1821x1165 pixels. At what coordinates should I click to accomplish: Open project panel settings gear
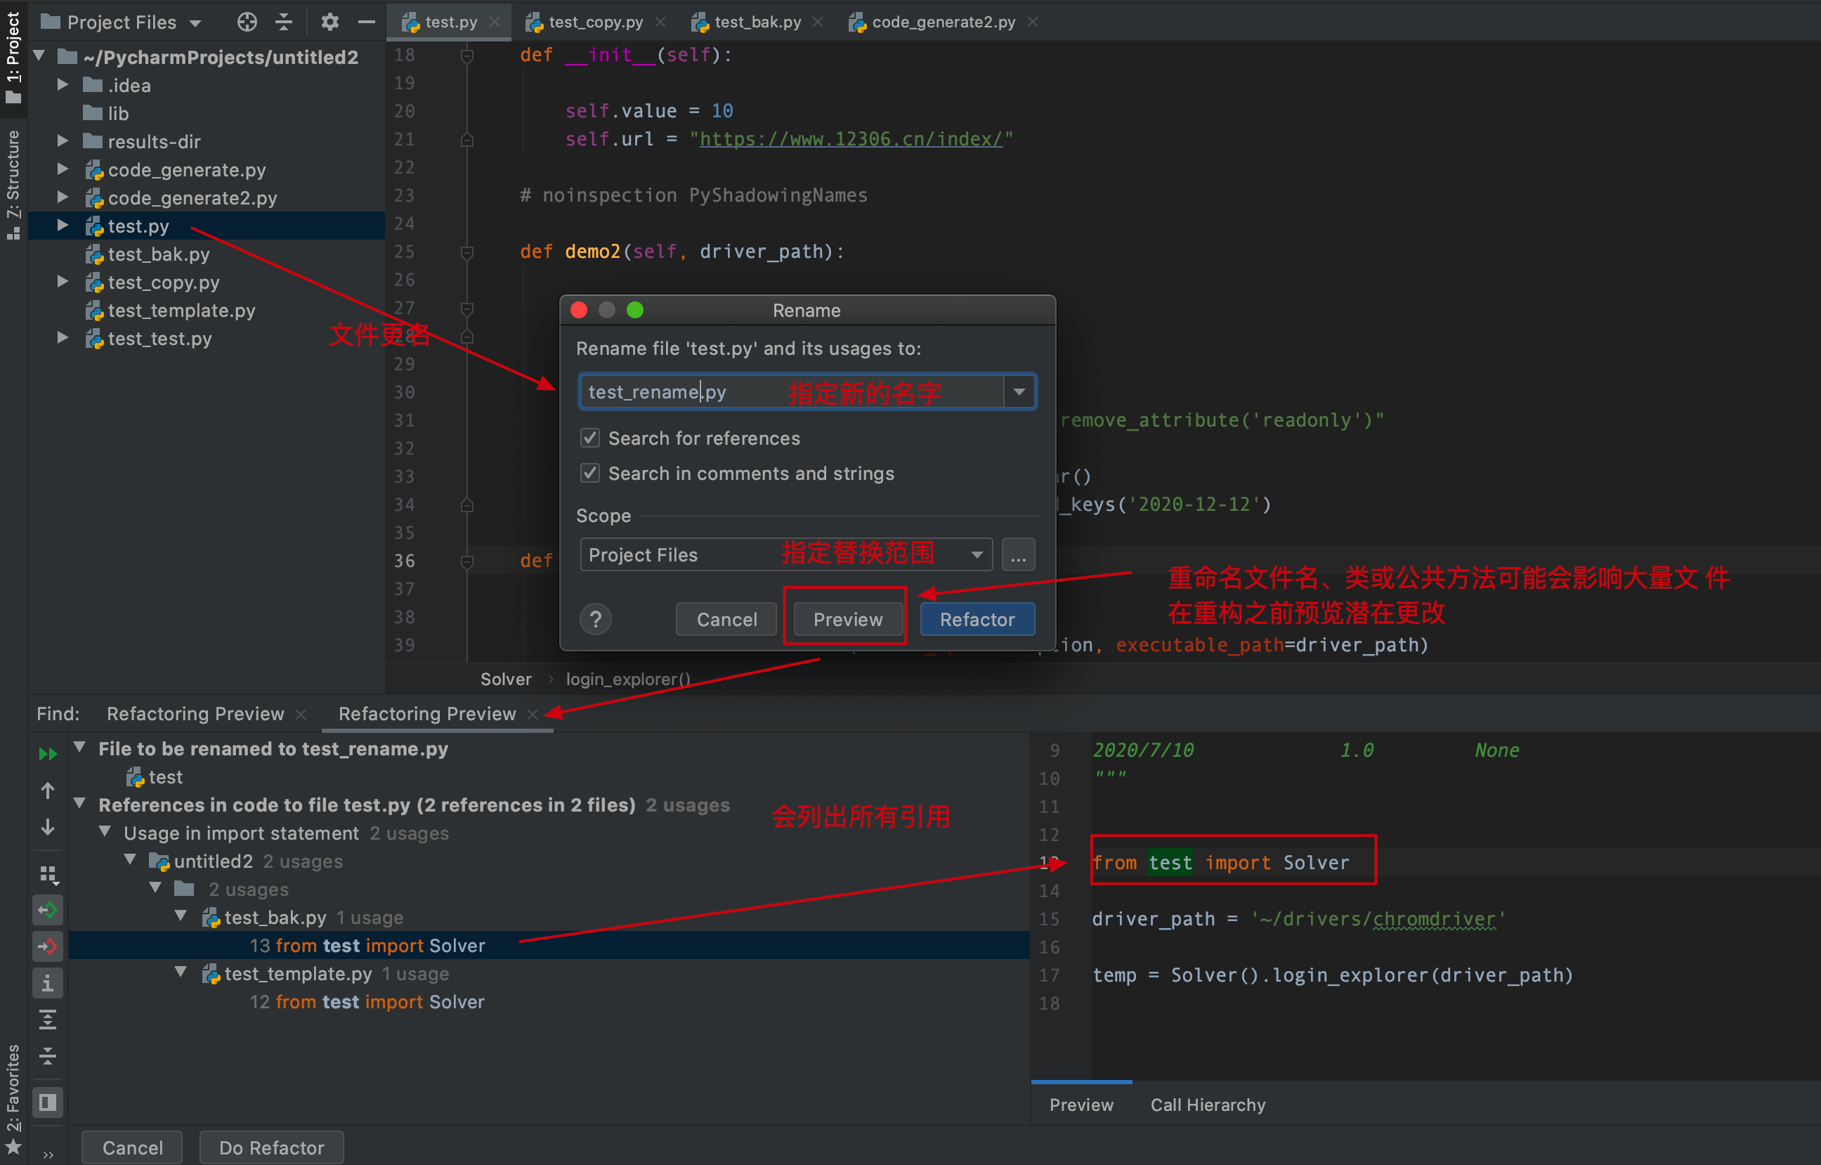[x=329, y=22]
